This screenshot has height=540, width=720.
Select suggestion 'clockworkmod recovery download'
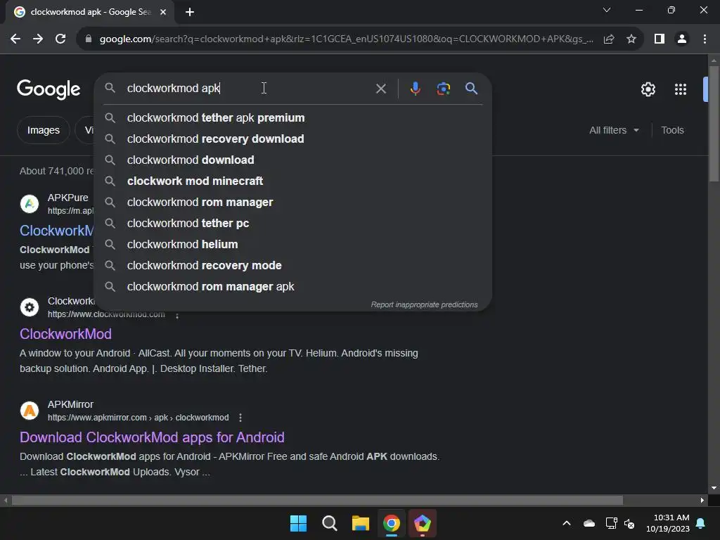(x=292, y=139)
